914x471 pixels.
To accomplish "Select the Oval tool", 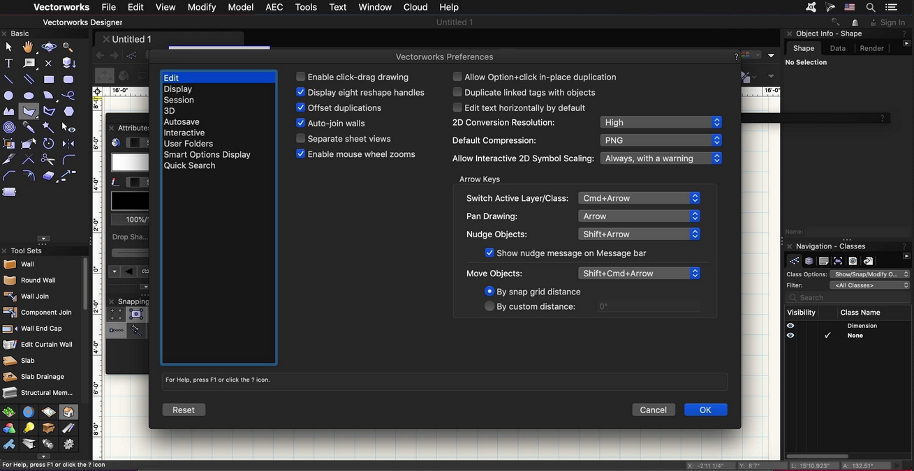I will pos(29,96).
